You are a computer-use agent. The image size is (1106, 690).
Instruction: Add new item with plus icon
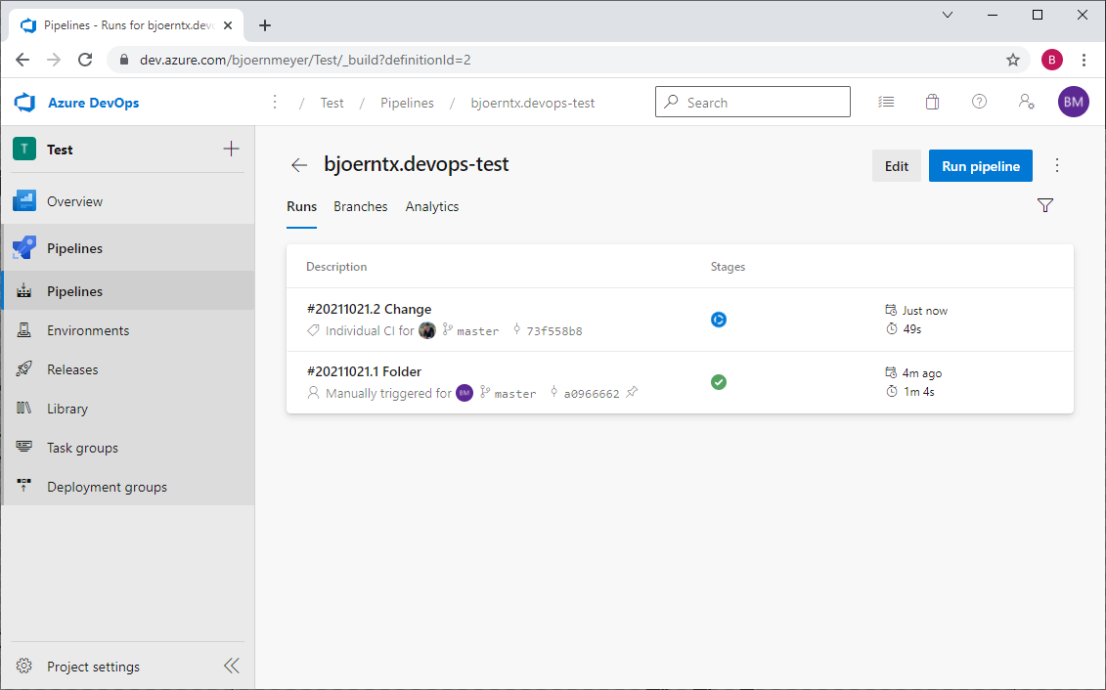(231, 149)
